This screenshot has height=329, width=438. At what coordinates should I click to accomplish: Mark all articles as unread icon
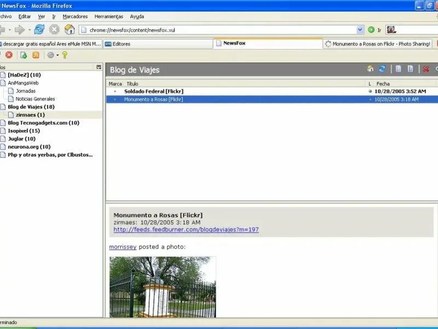tap(410, 69)
